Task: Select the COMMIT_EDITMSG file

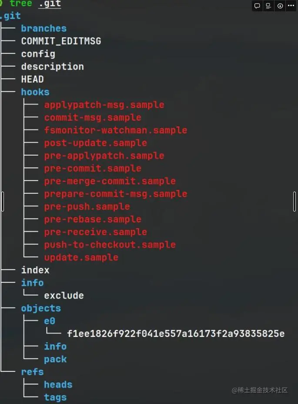Action: tap(61, 41)
